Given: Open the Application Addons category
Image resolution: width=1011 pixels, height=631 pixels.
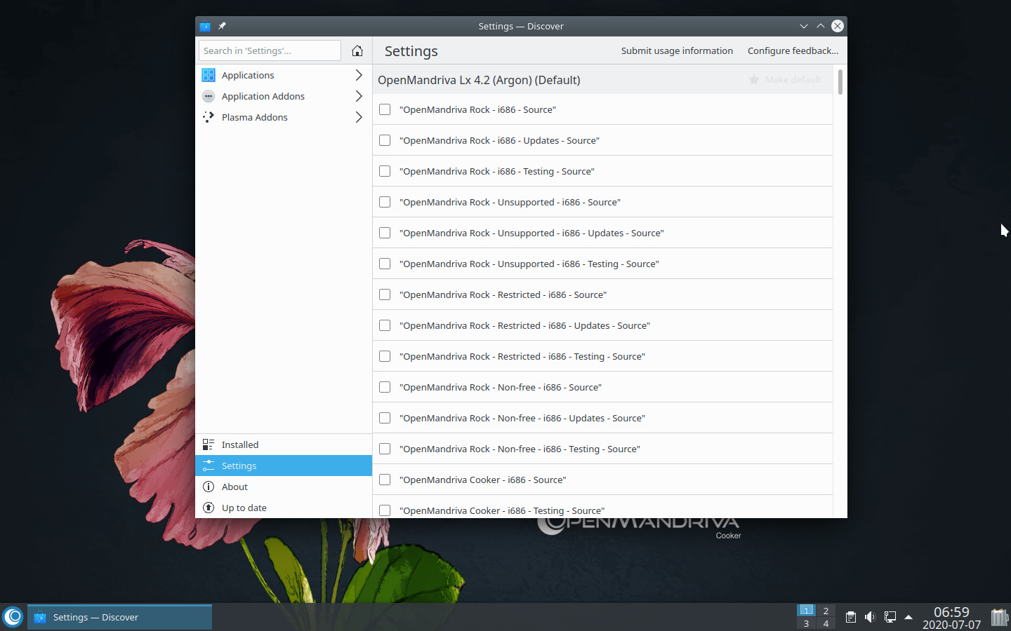Looking at the screenshot, I should (284, 96).
